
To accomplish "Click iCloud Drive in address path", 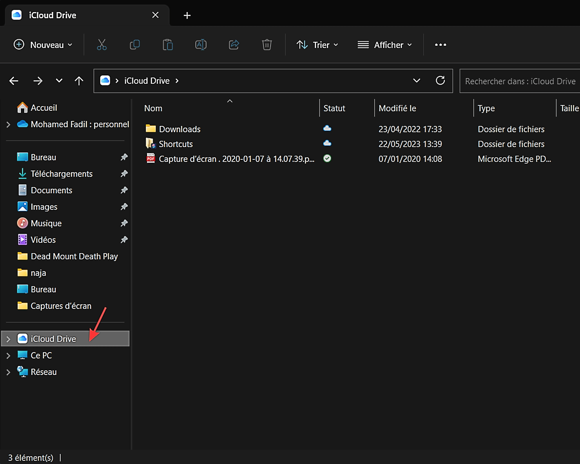I will pos(147,81).
